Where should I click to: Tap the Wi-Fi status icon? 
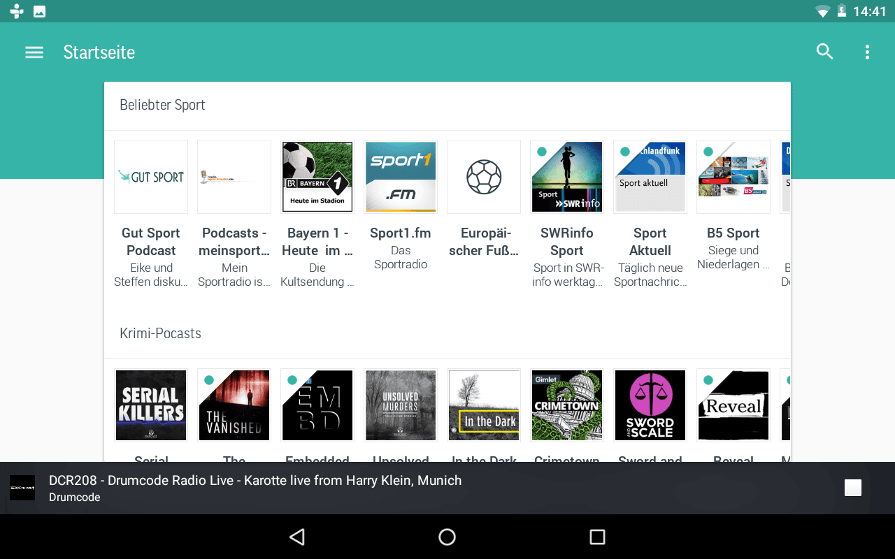[x=822, y=11]
